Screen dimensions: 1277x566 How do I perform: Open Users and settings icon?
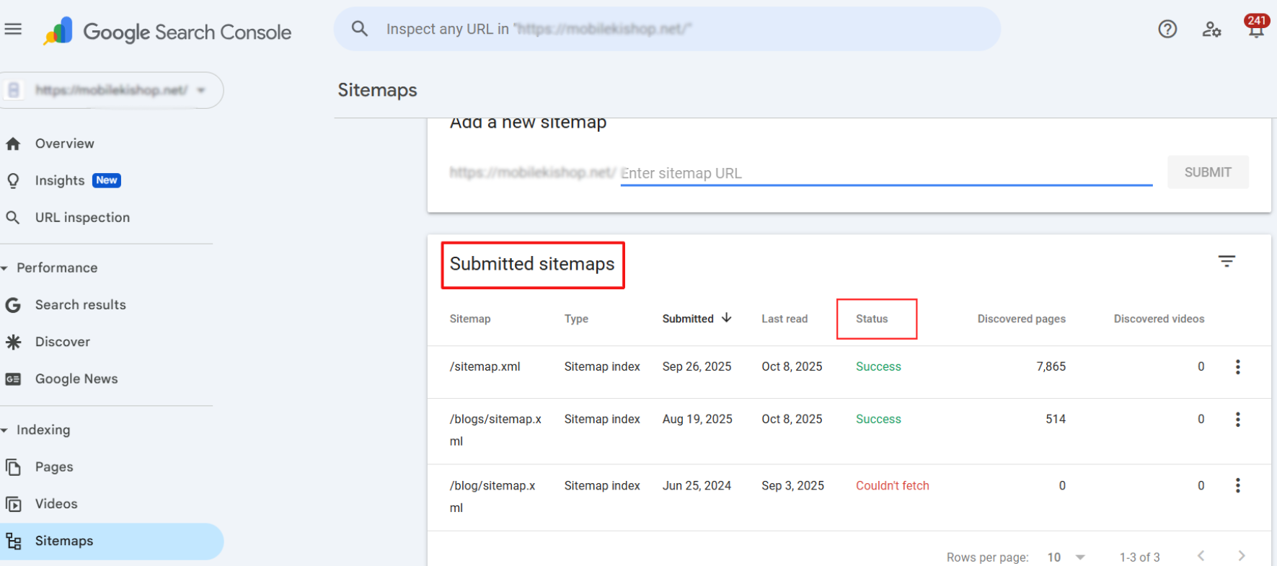(x=1211, y=29)
